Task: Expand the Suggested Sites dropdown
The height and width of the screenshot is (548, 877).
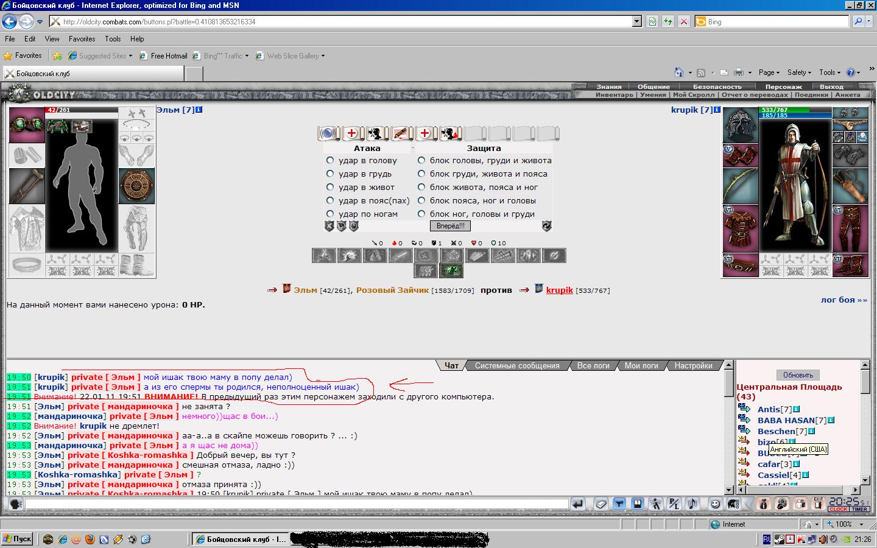Action: pyautogui.click(x=130, y=56)
